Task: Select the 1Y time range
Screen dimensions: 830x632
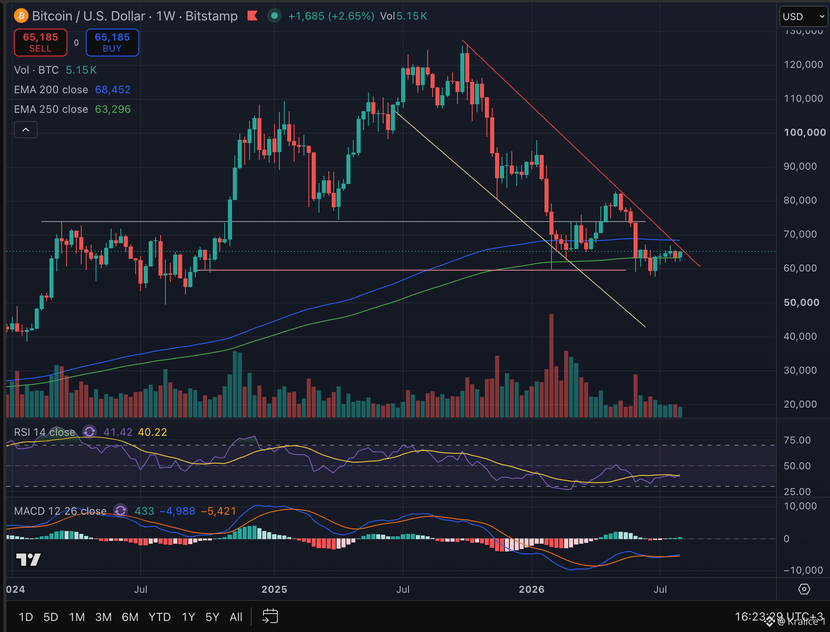Action: coord(188,616)
